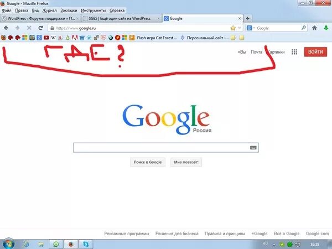Open Картинки images link

[276, 52]
